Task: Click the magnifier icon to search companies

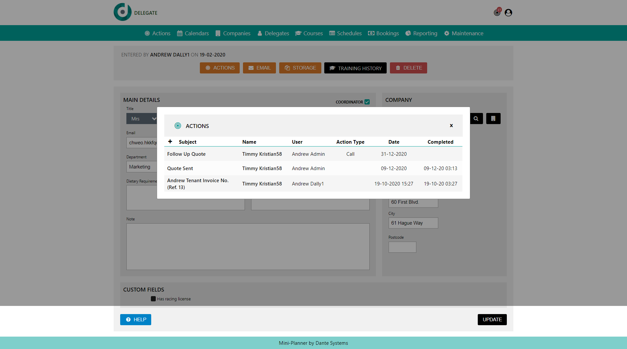Action: (476, 118)
